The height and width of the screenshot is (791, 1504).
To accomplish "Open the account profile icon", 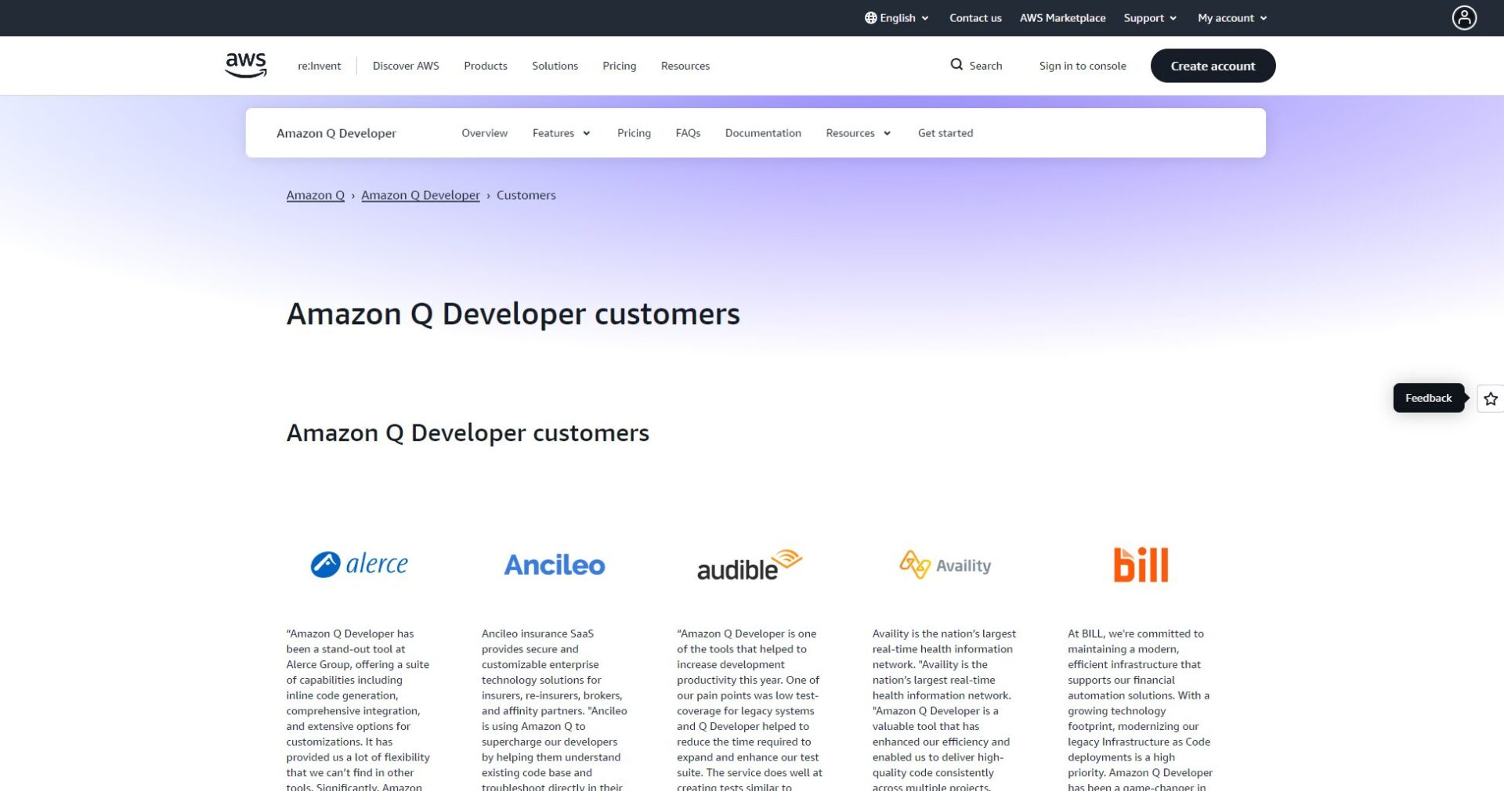I will pyautogui.click(x=1463, y=17).
